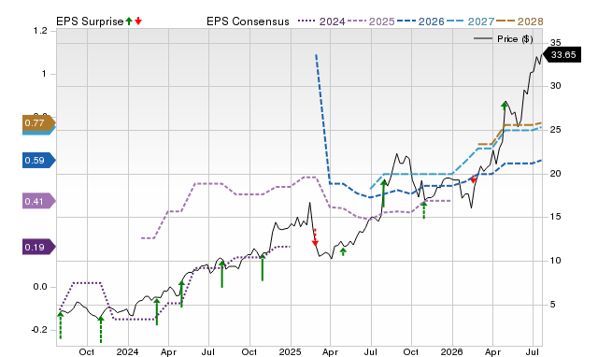598x357 pixels.
Task: Click the 35 price axis label
Action: click(x=556, y=43)
